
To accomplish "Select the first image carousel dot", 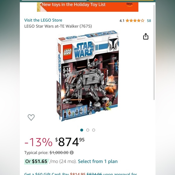I will [82, 130].
